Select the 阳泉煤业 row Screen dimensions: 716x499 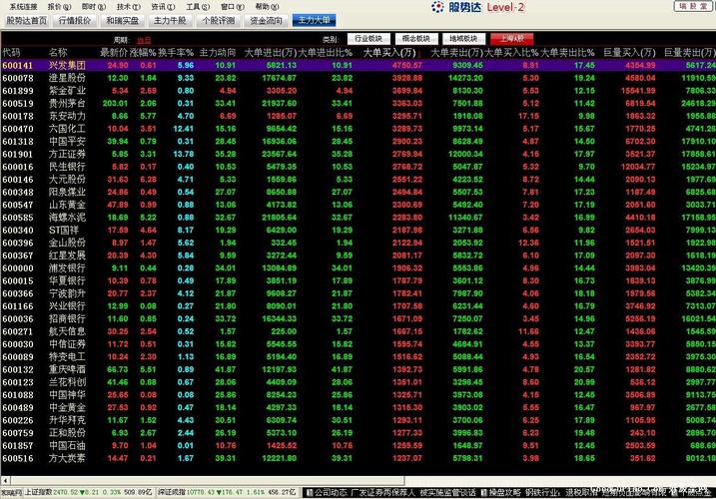(358, 193)
